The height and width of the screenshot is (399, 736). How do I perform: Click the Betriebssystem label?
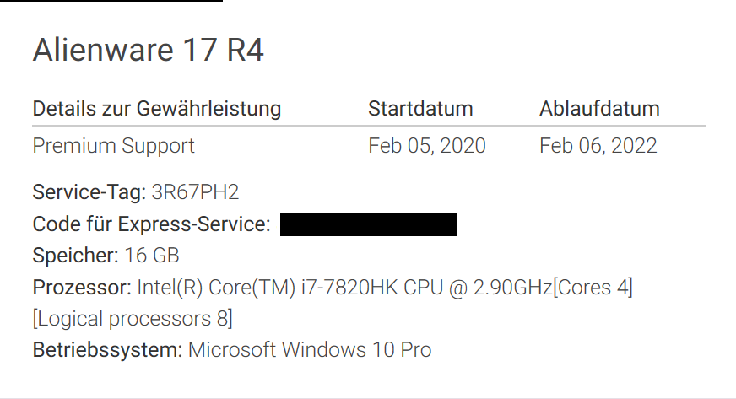107,349
